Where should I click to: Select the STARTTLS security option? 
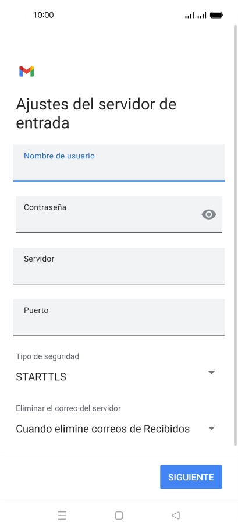click(41, 377)
